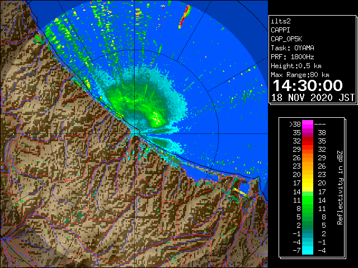Click the 14:30:00 timestamp

point(308,85)
